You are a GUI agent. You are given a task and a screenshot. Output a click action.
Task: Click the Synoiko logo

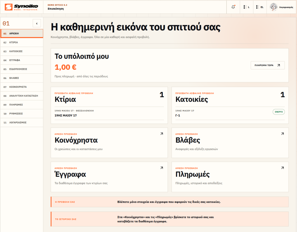[x=21, y=7]
